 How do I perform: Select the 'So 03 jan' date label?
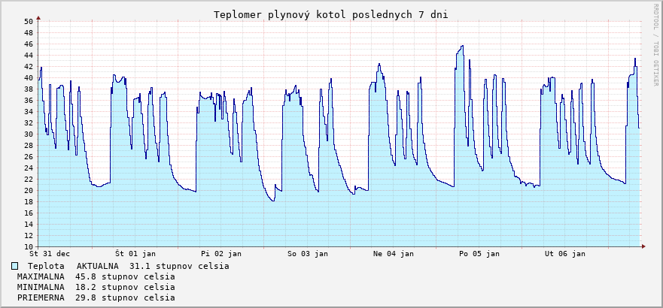point(308,254)
